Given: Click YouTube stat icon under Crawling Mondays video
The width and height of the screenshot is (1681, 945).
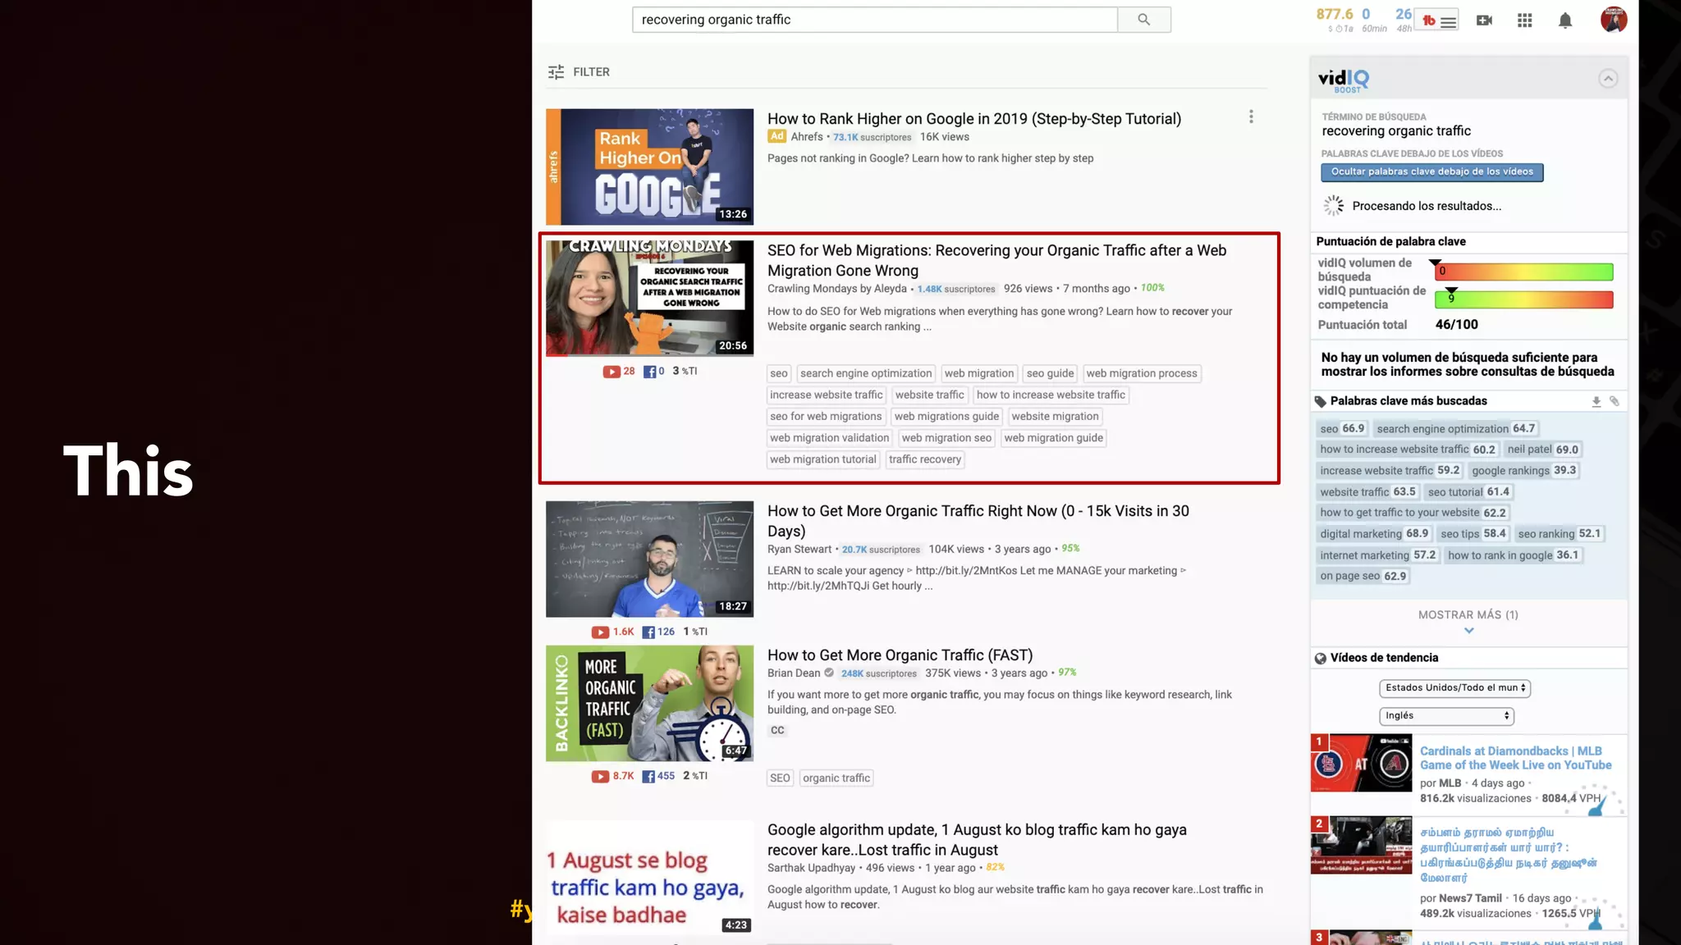Looking at the screenshot, I should click(611, 372).
